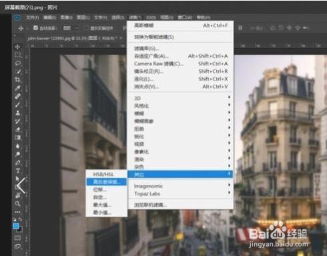Choose 浏览联机滤镜... at menu bottom

(180, 205)
